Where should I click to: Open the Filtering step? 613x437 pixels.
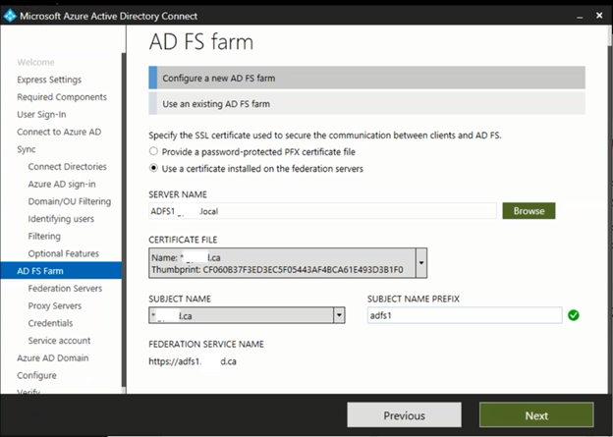click(x=44, y=236)
